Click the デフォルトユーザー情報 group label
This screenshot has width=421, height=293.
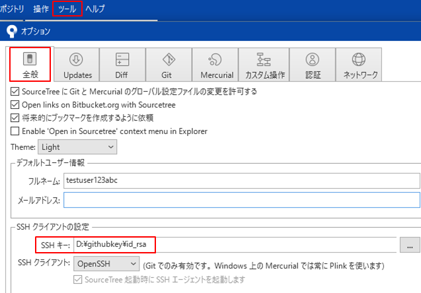[x=50, y=163]
